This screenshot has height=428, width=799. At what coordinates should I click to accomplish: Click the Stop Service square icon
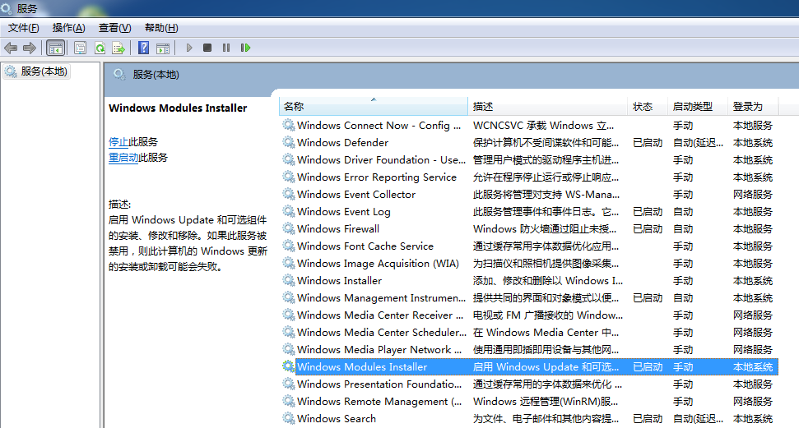point(207,48)
